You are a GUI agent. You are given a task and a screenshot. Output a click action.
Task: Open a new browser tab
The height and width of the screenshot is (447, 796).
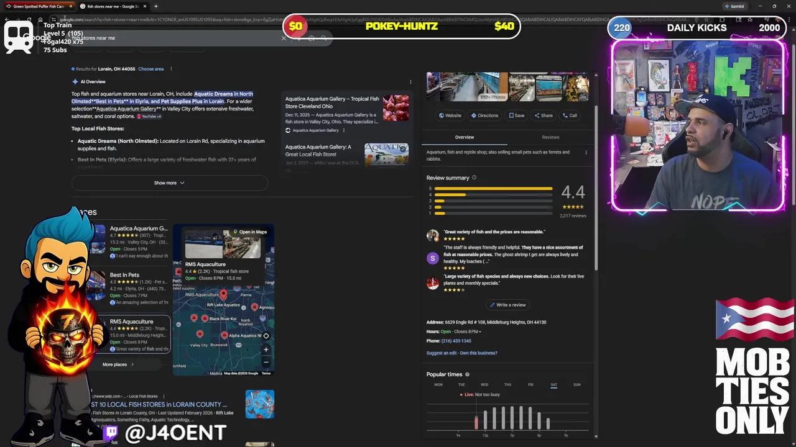pyautogui.click(x=155, y=6)
